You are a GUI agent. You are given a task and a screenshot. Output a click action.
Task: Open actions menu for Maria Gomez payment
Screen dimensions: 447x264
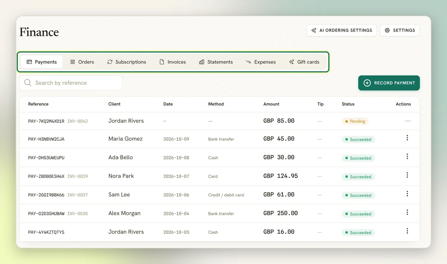pos(407,138)
